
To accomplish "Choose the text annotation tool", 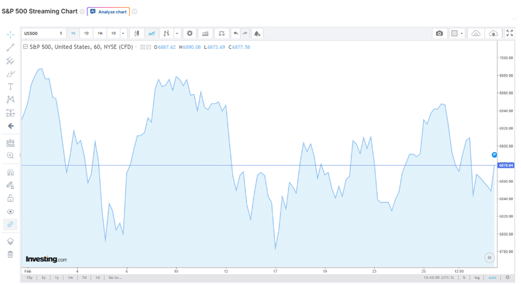I will point(10,87).
